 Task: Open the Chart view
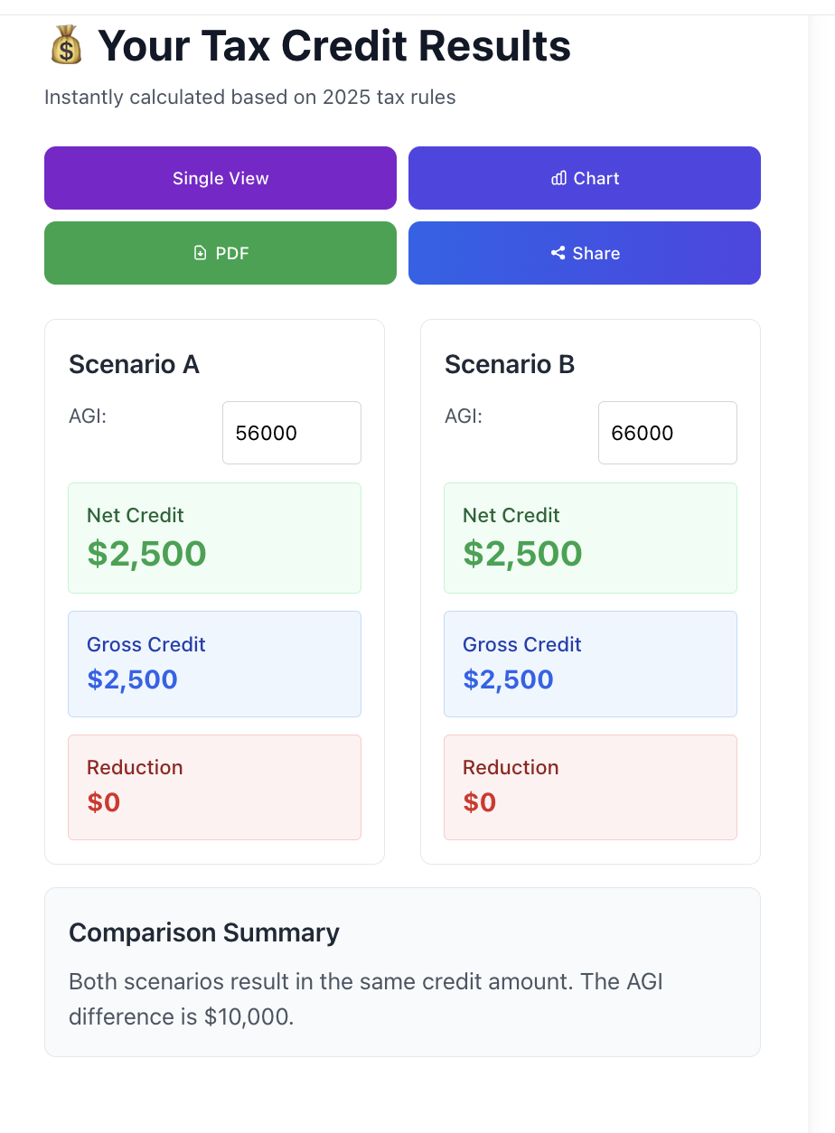click(585, 178)
